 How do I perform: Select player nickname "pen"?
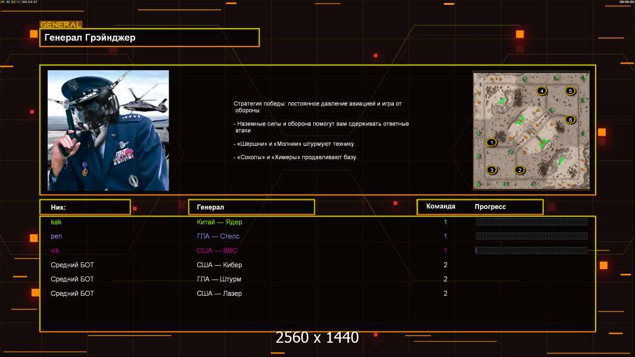tap(56, 236)
